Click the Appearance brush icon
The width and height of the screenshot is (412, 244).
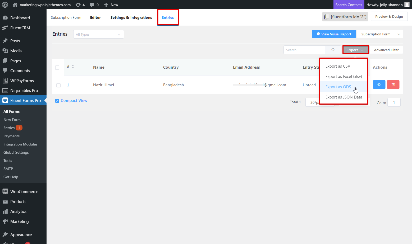tap(5, 234)
